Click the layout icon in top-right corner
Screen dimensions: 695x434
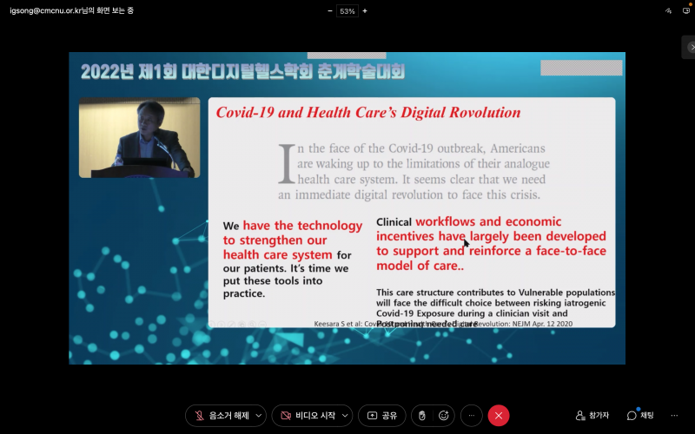coord(685,11)
